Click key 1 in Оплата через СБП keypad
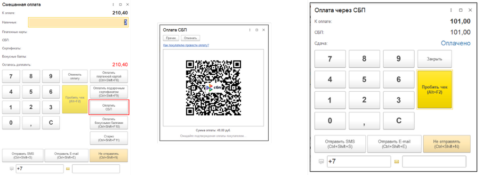The width and height of the screenshot is (482, 175). [330, 100]
